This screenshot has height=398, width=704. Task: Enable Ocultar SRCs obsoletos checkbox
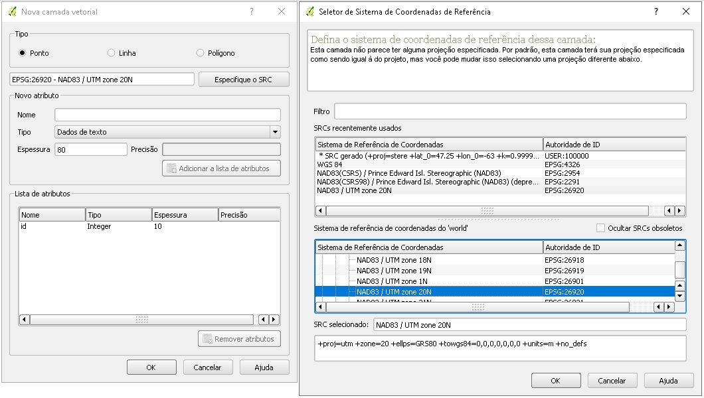tap(601, 228)
